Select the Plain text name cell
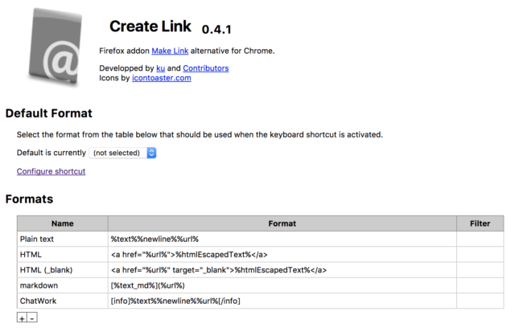The height and width of the screenshot is (332, 515). click(x=63, y=240)
